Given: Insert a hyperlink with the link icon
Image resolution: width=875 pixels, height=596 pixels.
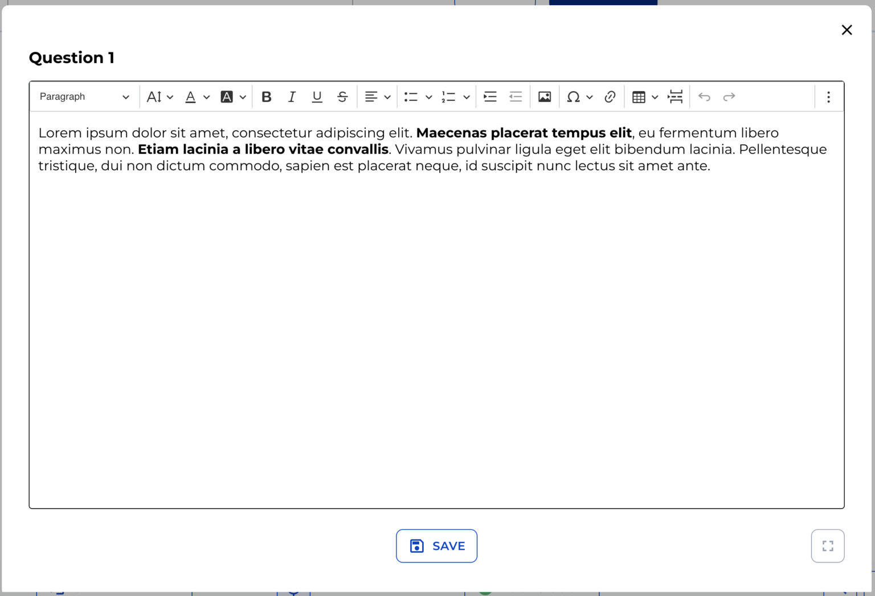Looking at the screenshot, I should coord(610,97).
